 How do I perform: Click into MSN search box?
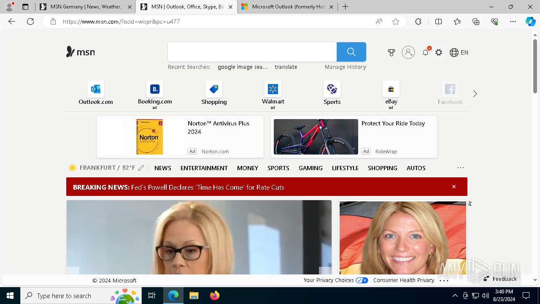point(252,52)
